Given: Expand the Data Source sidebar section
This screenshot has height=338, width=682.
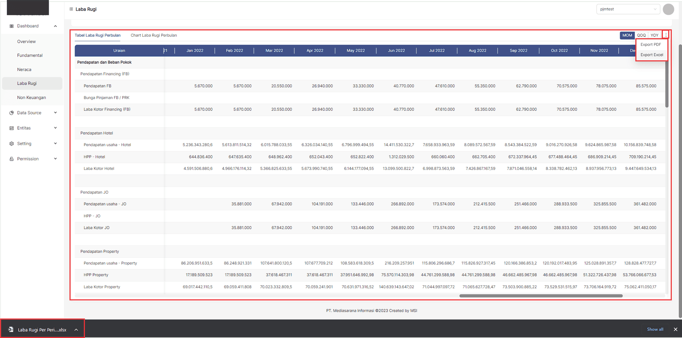Looking at the screenshot, I should pyautogui.click(x=55, y=113).
